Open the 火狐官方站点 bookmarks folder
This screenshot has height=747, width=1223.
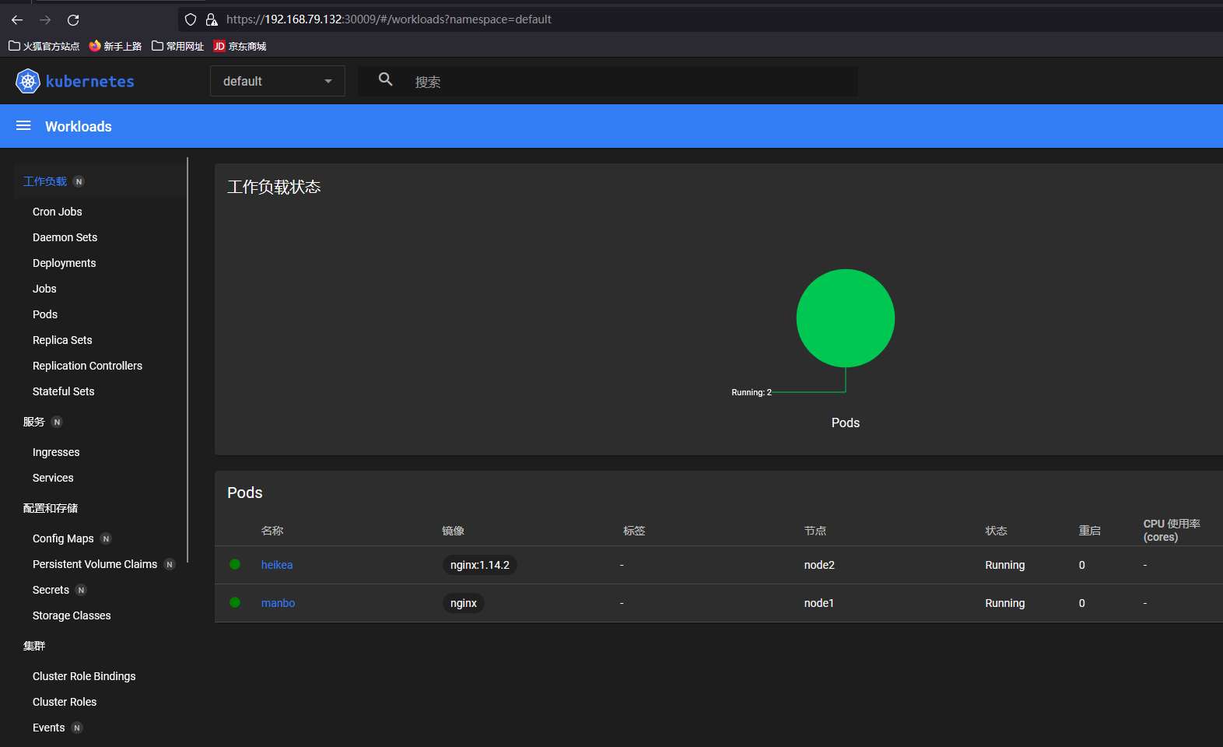click(44, 46)
